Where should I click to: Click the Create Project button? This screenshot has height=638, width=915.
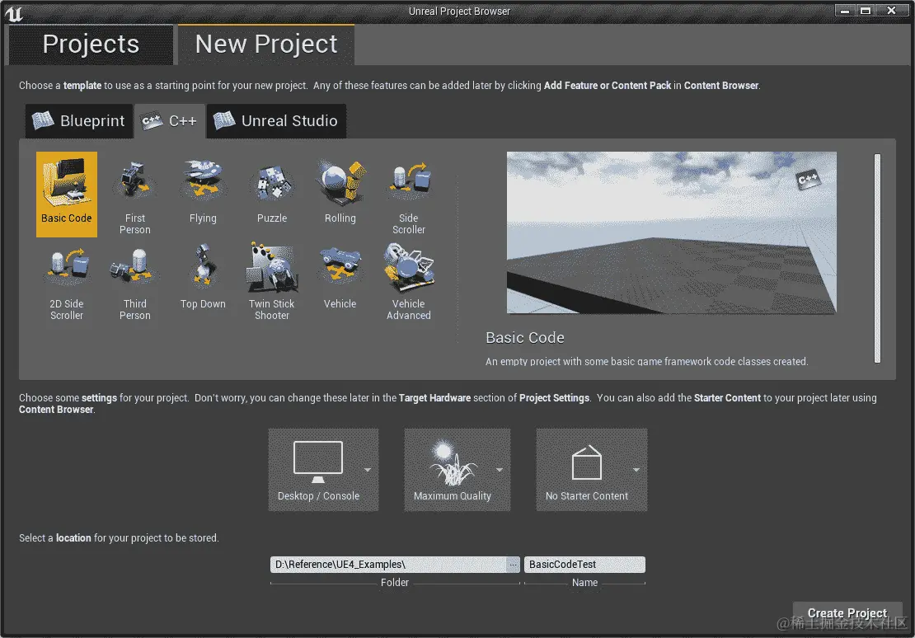pyautogui.click(x=847, y=613)
